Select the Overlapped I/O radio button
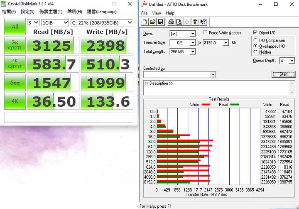The image size is (299, 209). 255,46
